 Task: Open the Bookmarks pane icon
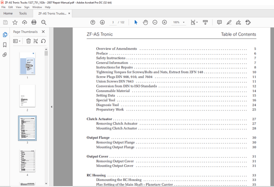(5, 45)
